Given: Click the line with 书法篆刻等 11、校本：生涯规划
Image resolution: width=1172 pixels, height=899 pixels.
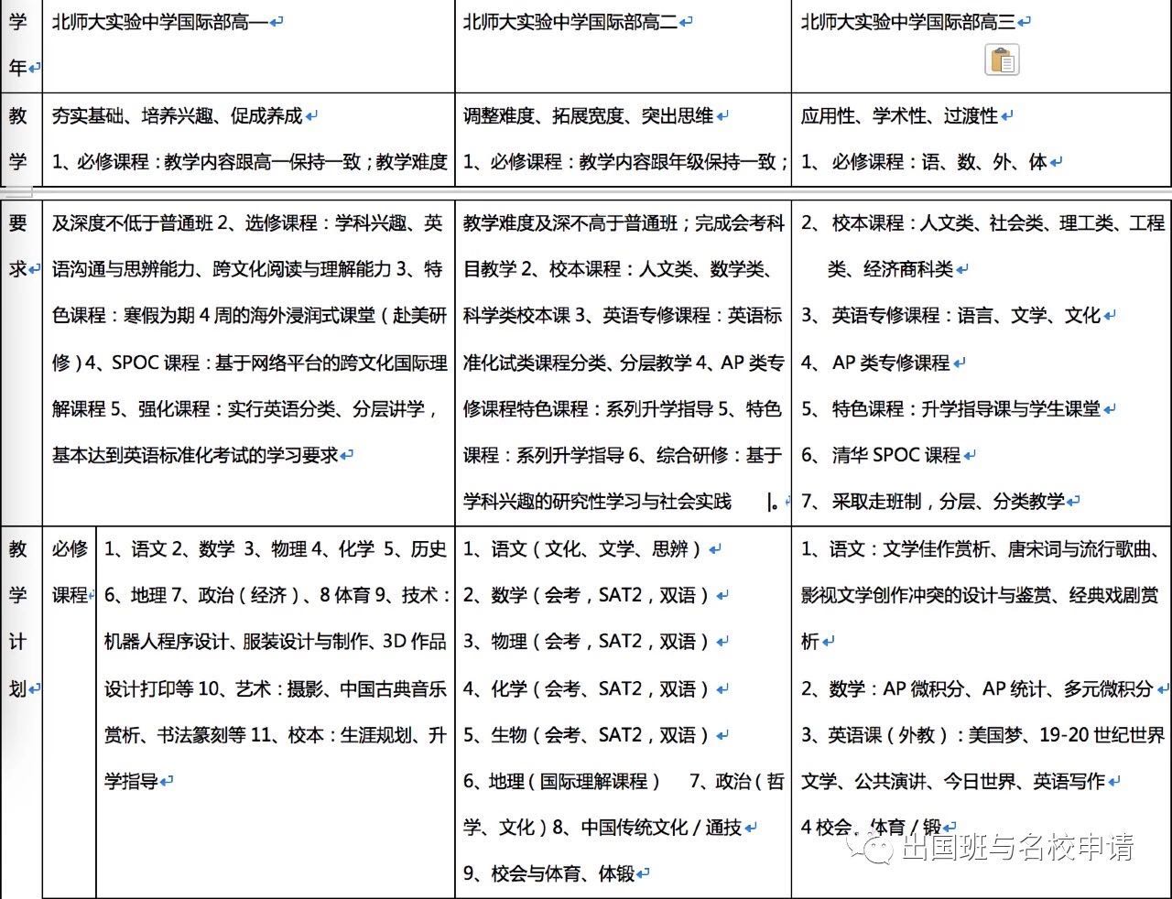Looking at the screenshot, I should (276, 735).
